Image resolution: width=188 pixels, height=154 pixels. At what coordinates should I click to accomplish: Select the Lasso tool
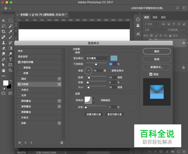coord(4,26)
